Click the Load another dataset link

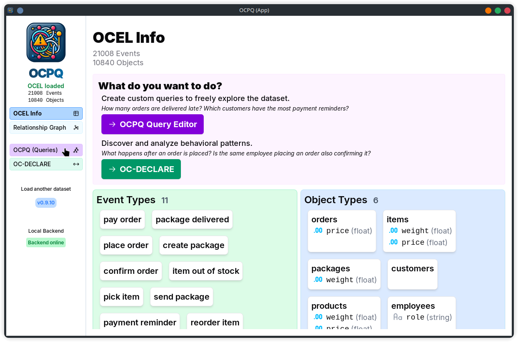point(46,189)
